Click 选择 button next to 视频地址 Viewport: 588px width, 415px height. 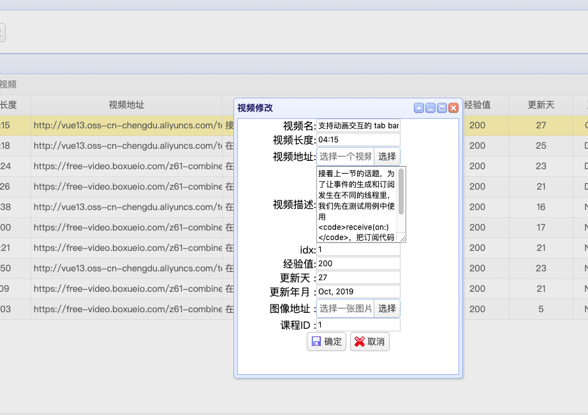(x=387, y=156)
